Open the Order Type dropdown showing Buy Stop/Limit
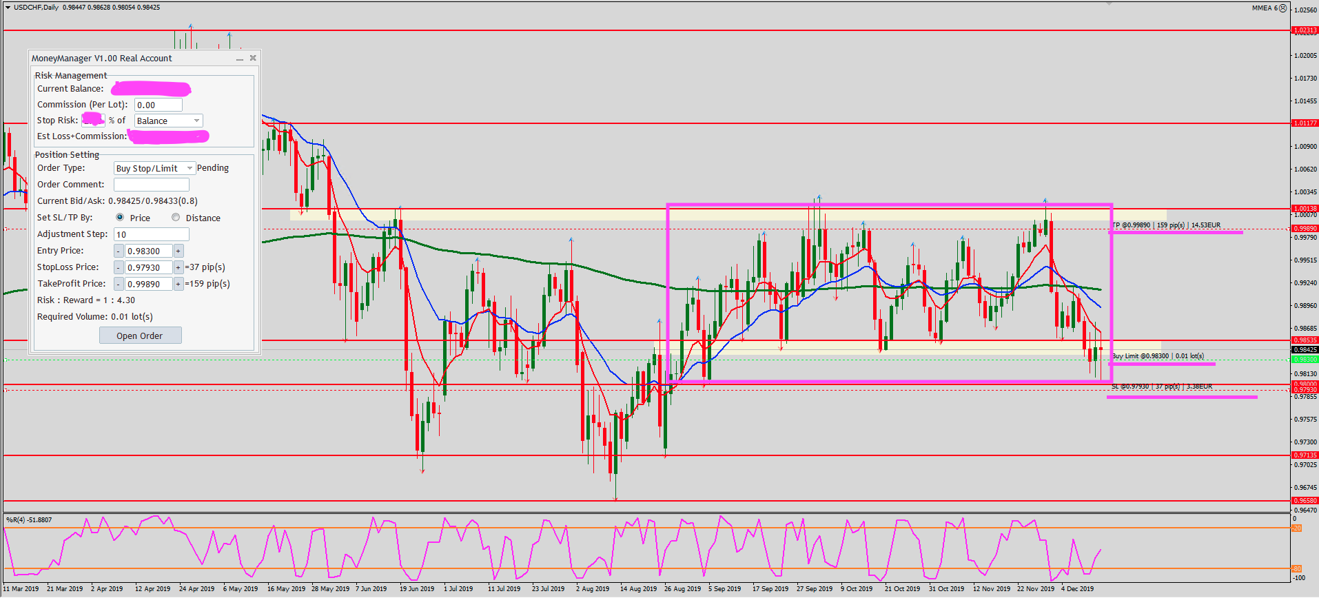Viewport: 1319px width, 598px height. pyautogui.click(x=154, y=168)
